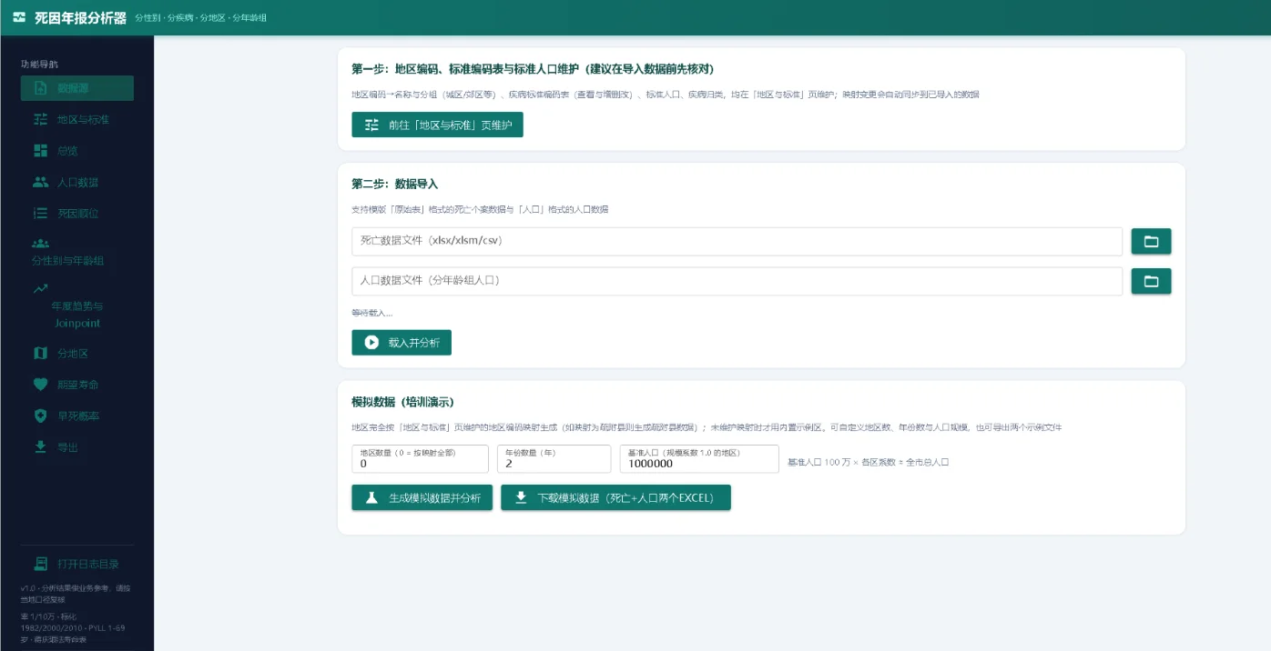Click the 第一步 heading about 地区编码 maintenance
The height and width of the screenshot is (651, 1271).
tap(533, 69)
